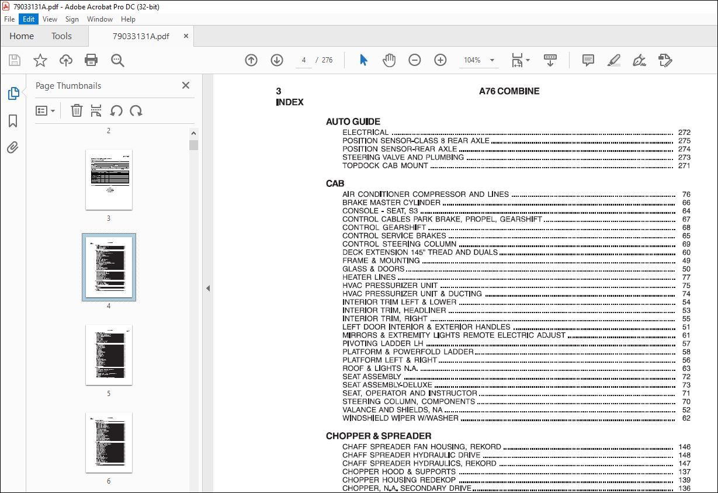Zoom in on the document

click(x=440, y=60)
